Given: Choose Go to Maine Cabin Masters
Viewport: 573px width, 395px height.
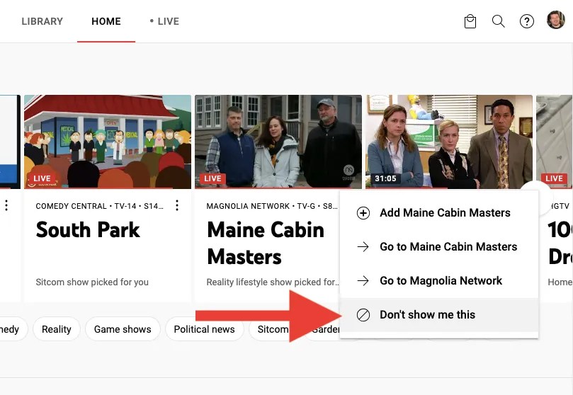Looking at the screenshot, I should point(439,247).
